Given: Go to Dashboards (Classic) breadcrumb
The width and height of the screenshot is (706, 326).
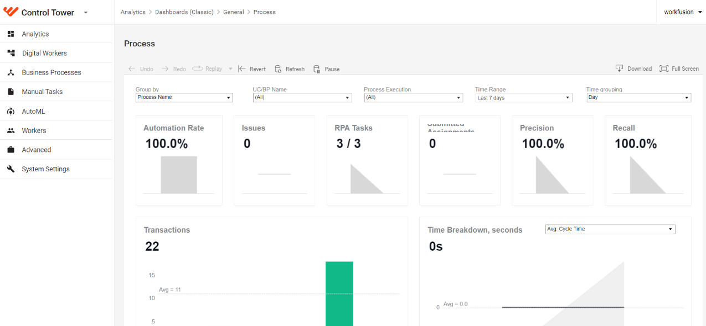Looking at the screenshot, I should click(184, 12).
